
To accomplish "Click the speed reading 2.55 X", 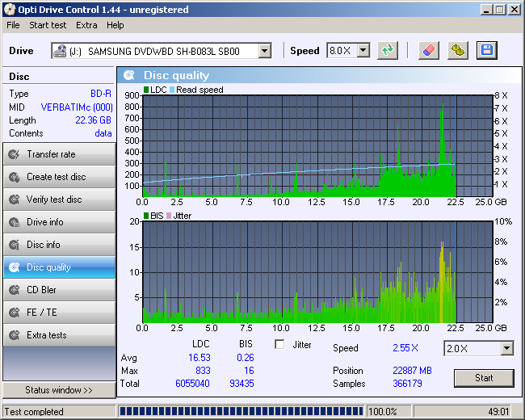I will (405, 348).
